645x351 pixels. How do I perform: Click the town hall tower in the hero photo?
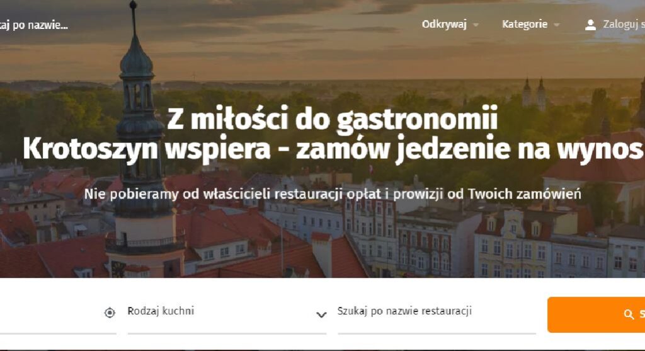[140, 140]
